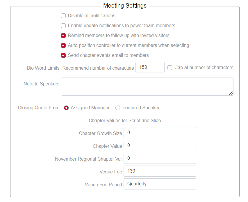248x202 pixels.
Task: Click the Bio Word Limits label
Action: pos(43,68)
